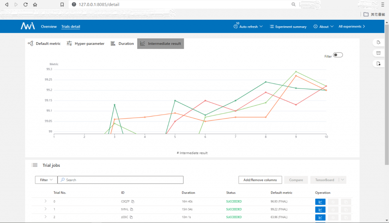The image size is (389, 223).
Task: Switch to the Overview page
Action: (49, 27)
